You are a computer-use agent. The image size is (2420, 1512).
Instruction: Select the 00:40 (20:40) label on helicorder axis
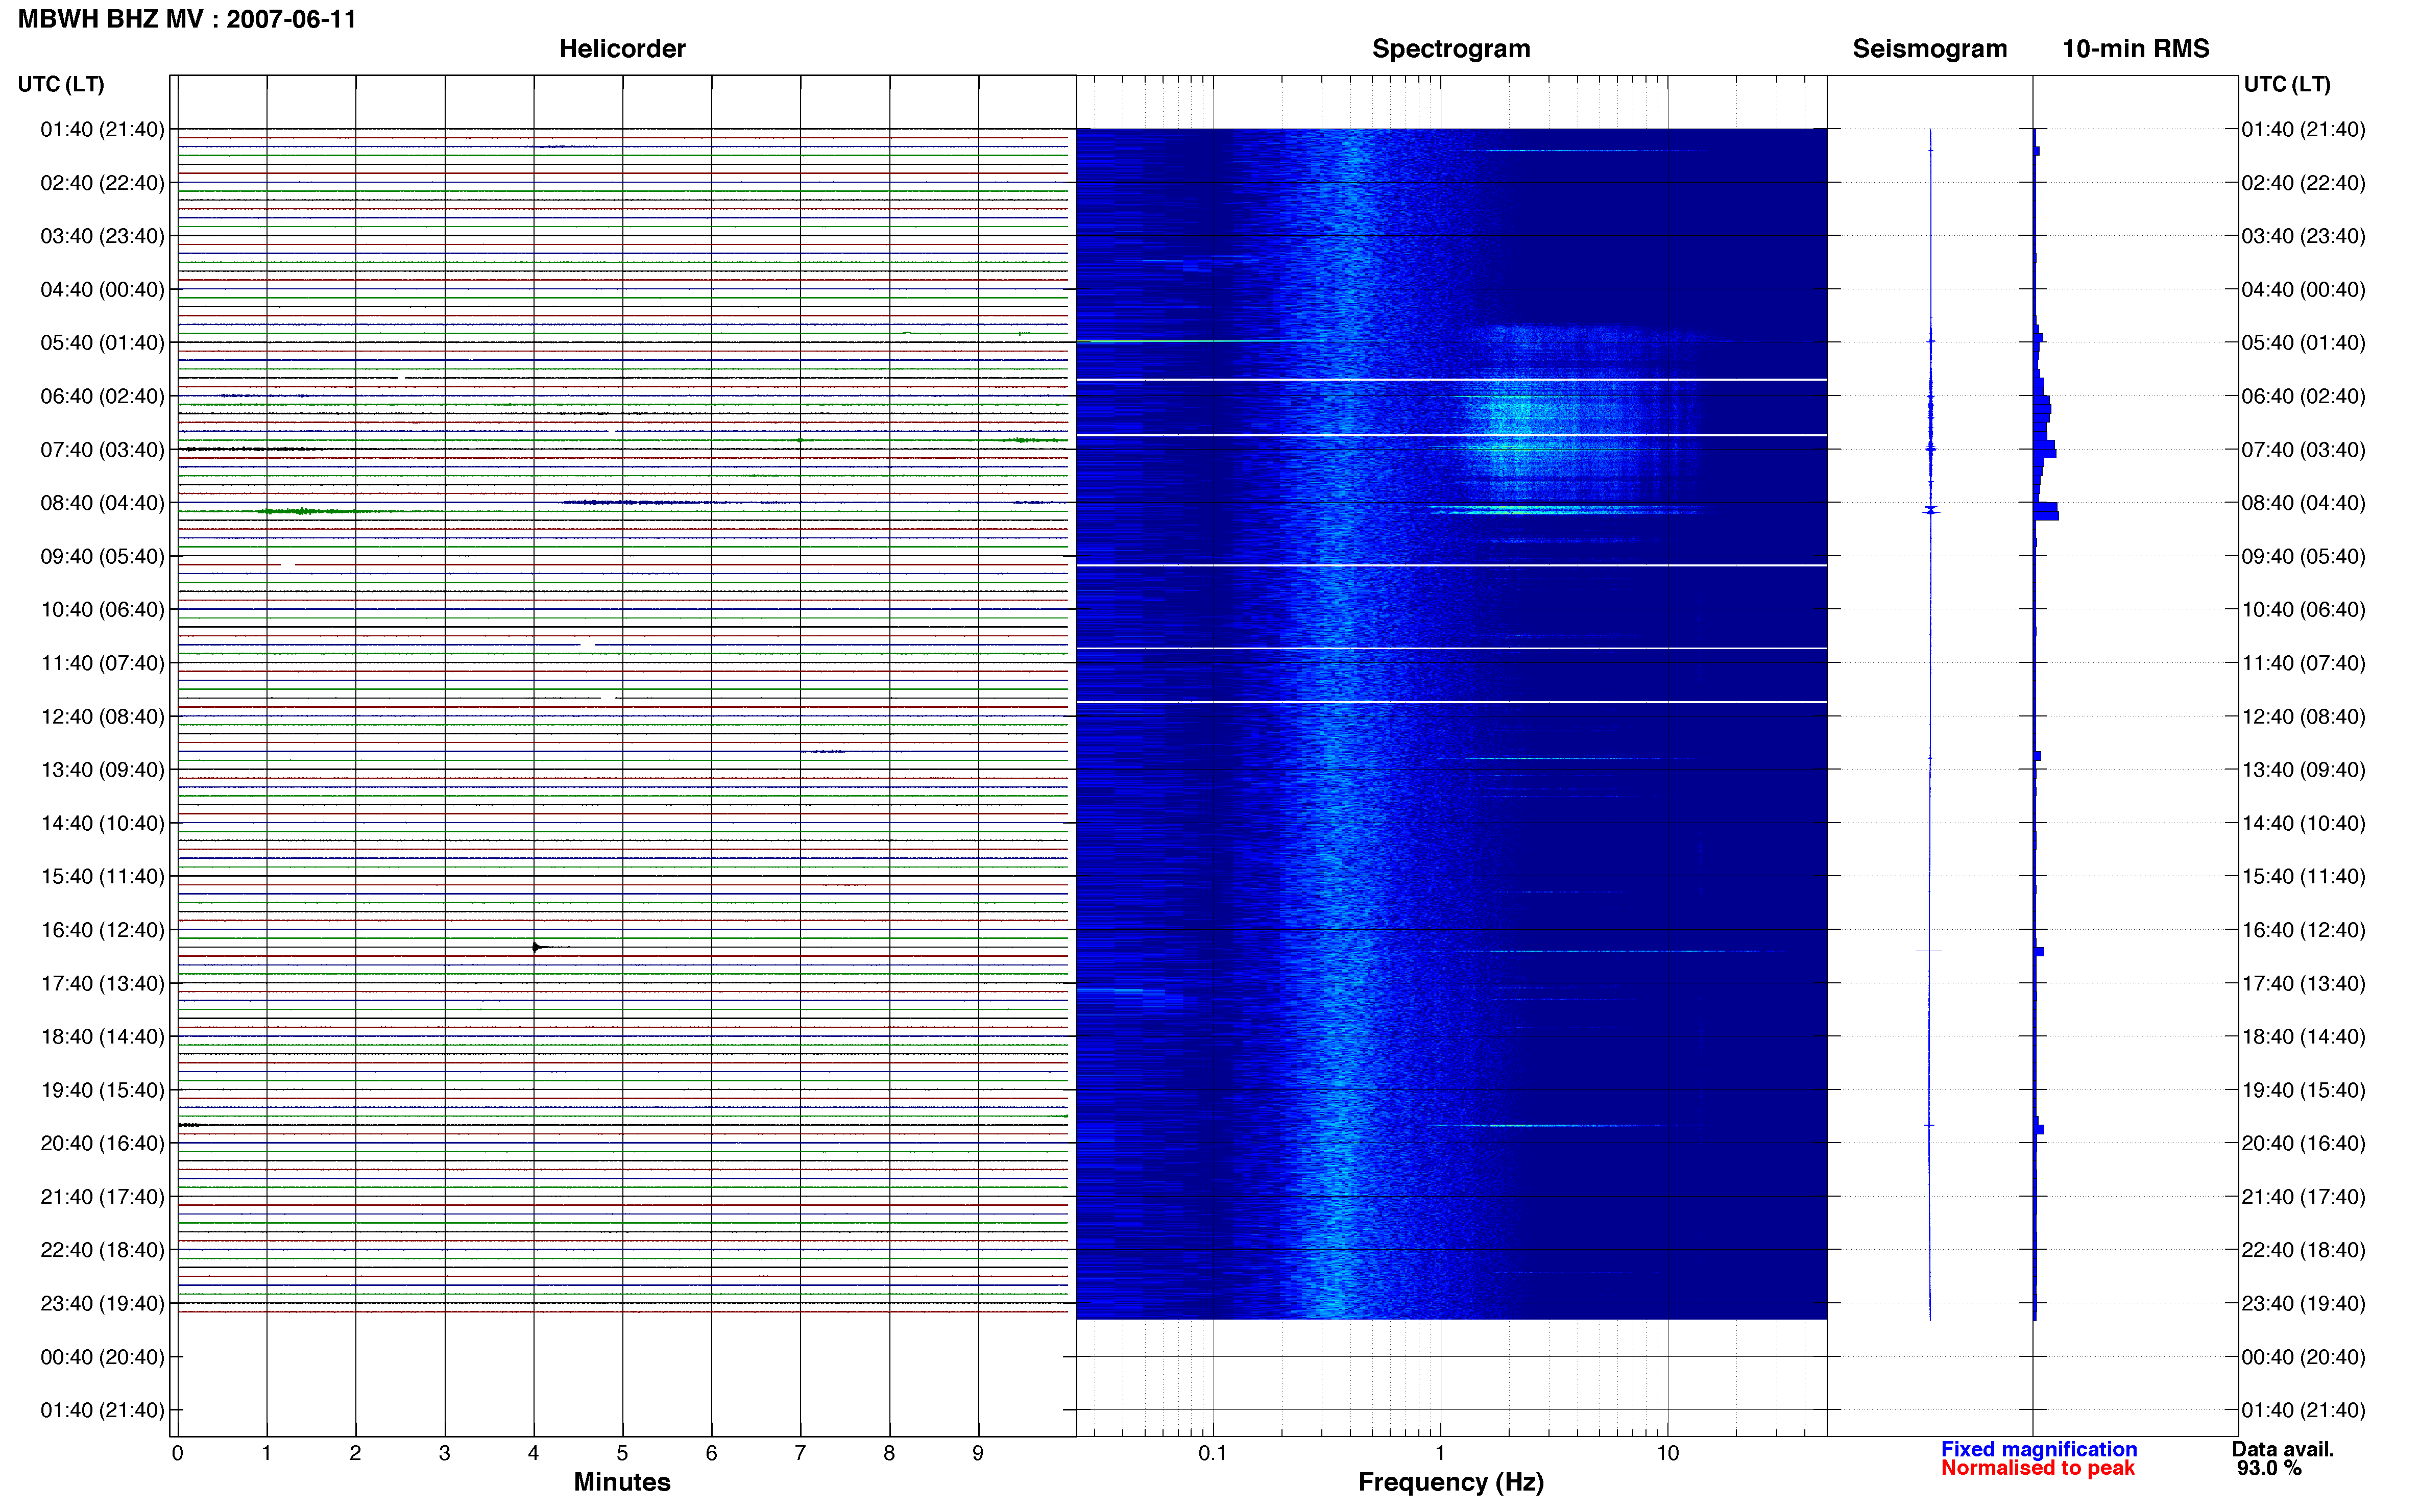102,1356
